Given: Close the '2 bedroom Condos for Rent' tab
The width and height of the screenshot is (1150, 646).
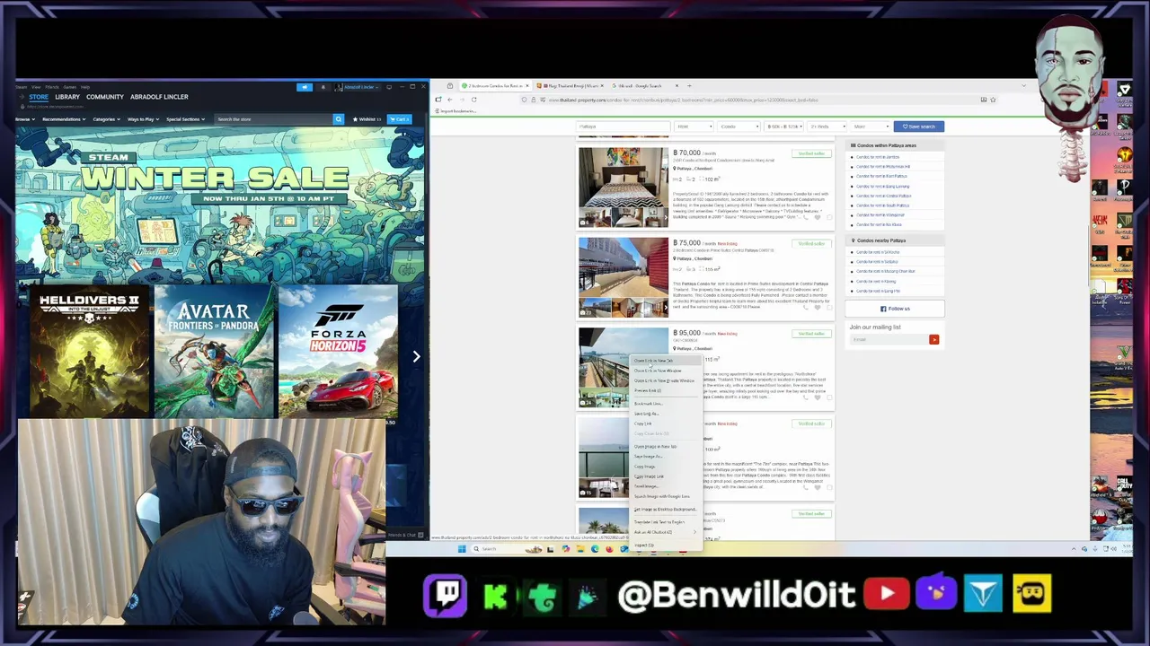Looking at the screenshot, I should pos(526,86).
